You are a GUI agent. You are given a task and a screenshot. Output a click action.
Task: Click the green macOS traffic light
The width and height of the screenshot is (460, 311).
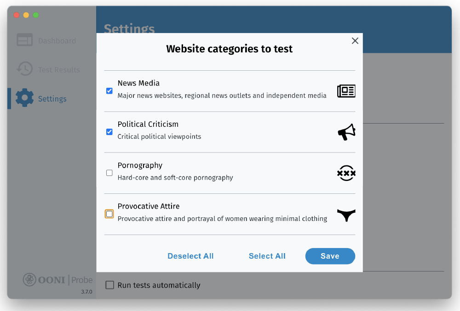pos(34,15)
